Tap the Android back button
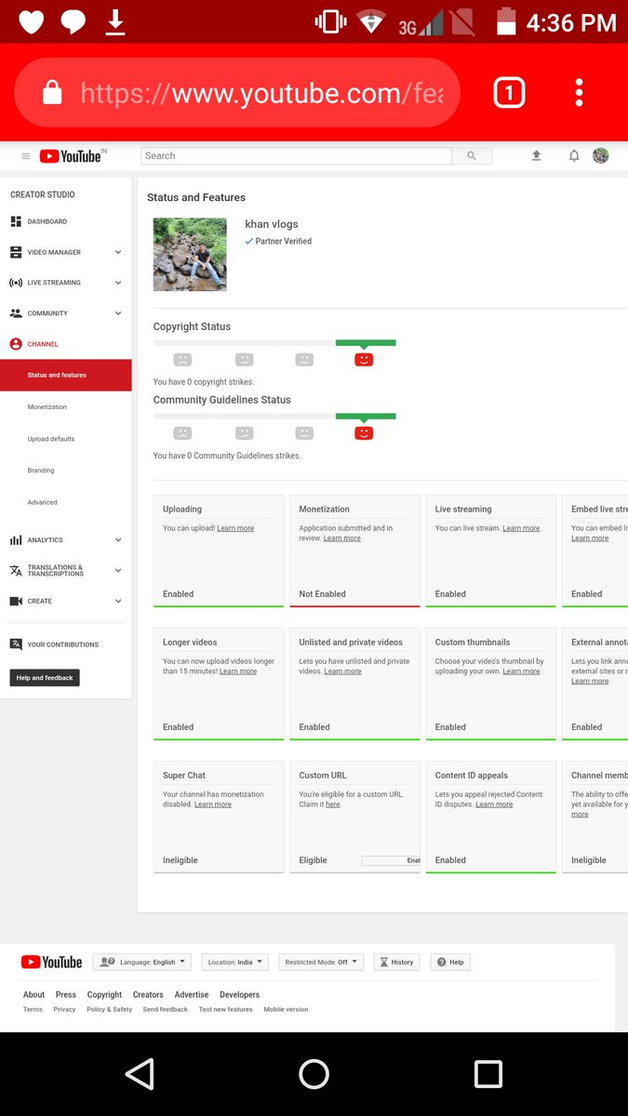 [140, 1074]
